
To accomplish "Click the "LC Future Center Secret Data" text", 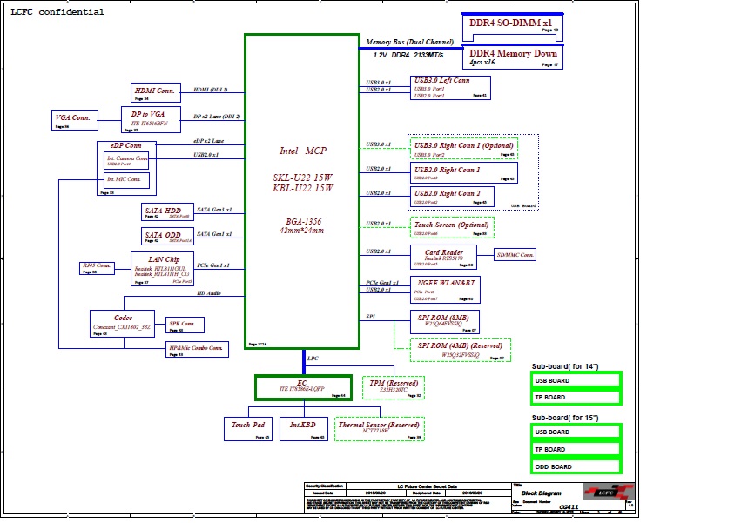I will [x=428, y=486].
